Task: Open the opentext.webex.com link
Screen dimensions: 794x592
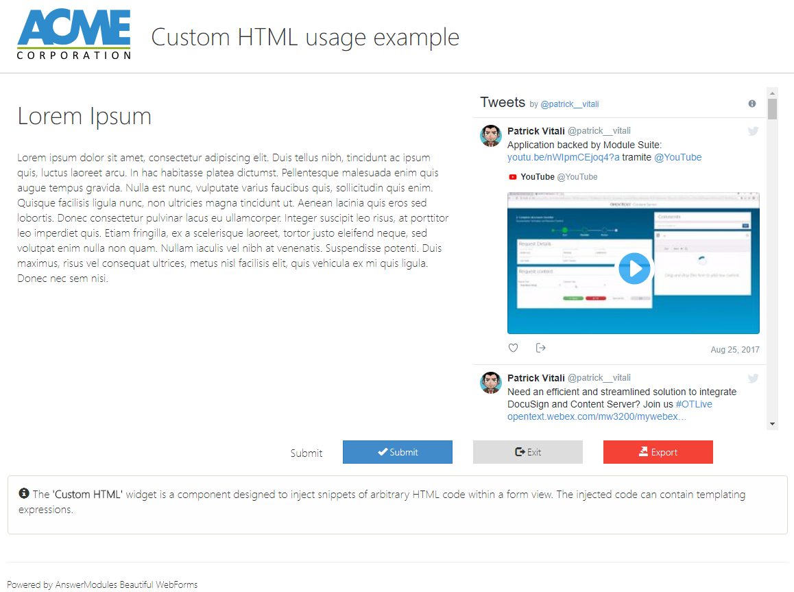Action: 596,416
